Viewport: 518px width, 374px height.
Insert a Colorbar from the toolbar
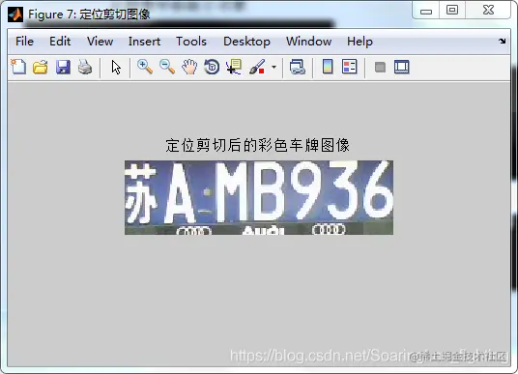328,67
